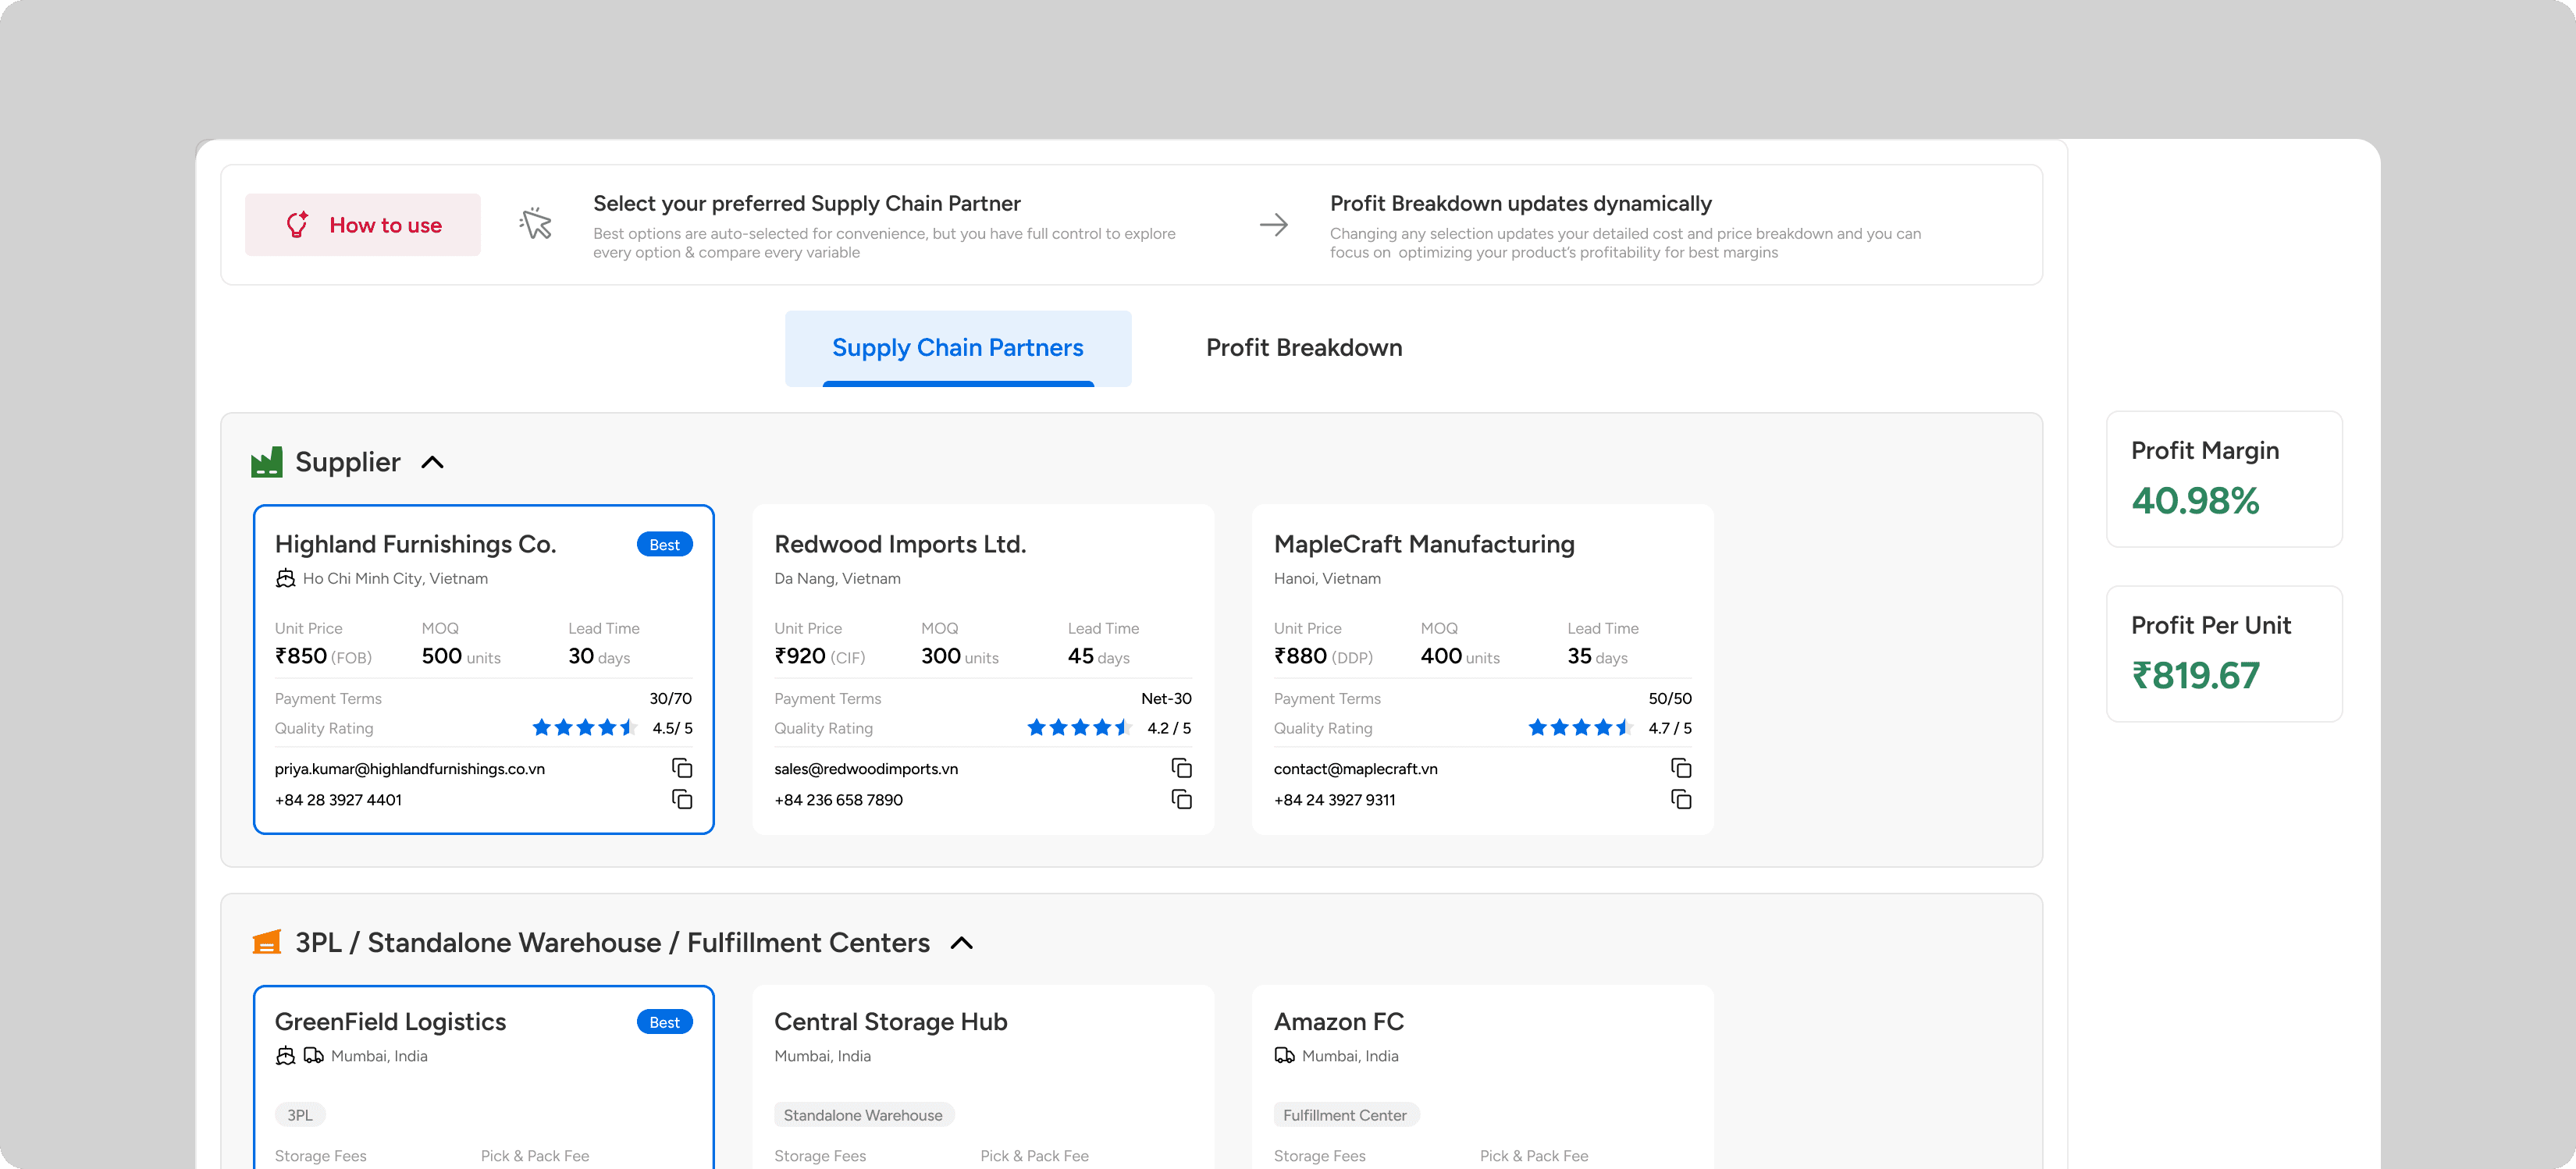Viewport: 2576px width, 1169px height.
Task: Collapse the 3PL Warehouse Fulfillment section
Action: 961,942
